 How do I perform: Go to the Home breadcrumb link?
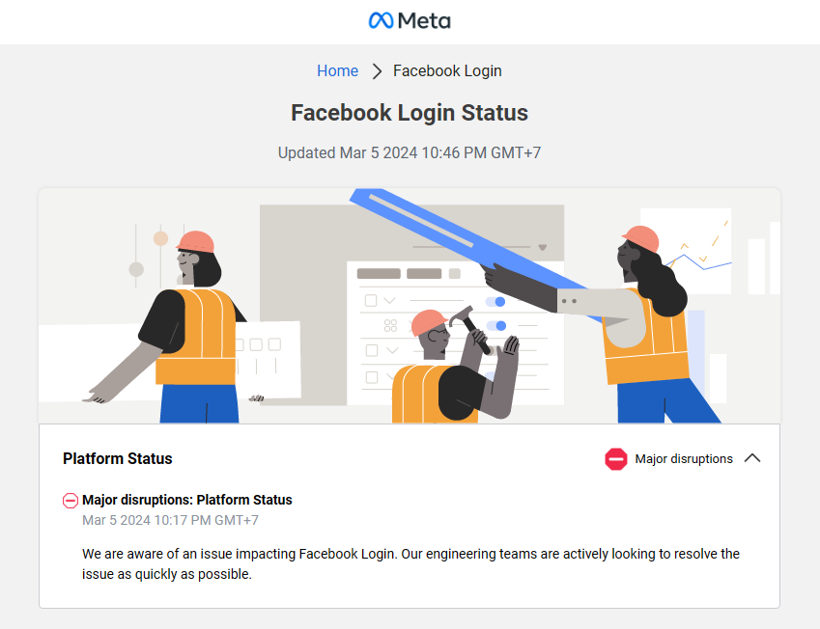tap(337, 70)
